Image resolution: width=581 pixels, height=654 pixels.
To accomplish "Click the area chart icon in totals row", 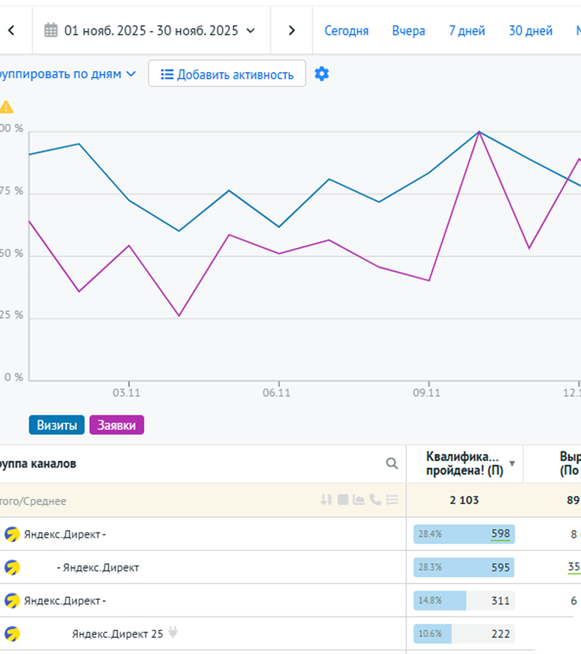I will [359, 500].
